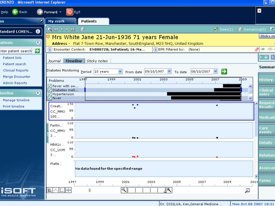Open Patient lists link
This screenshot has height=206, width=275.
[12, 58]
